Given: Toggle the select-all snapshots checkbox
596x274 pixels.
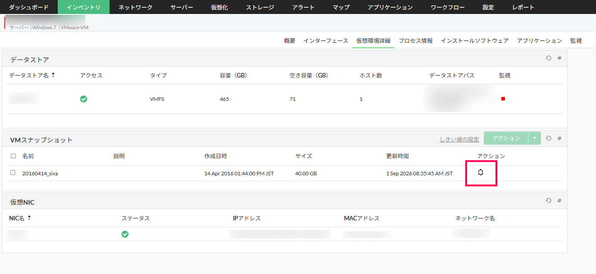Looking at the screenshot, I should click(13, 156).
